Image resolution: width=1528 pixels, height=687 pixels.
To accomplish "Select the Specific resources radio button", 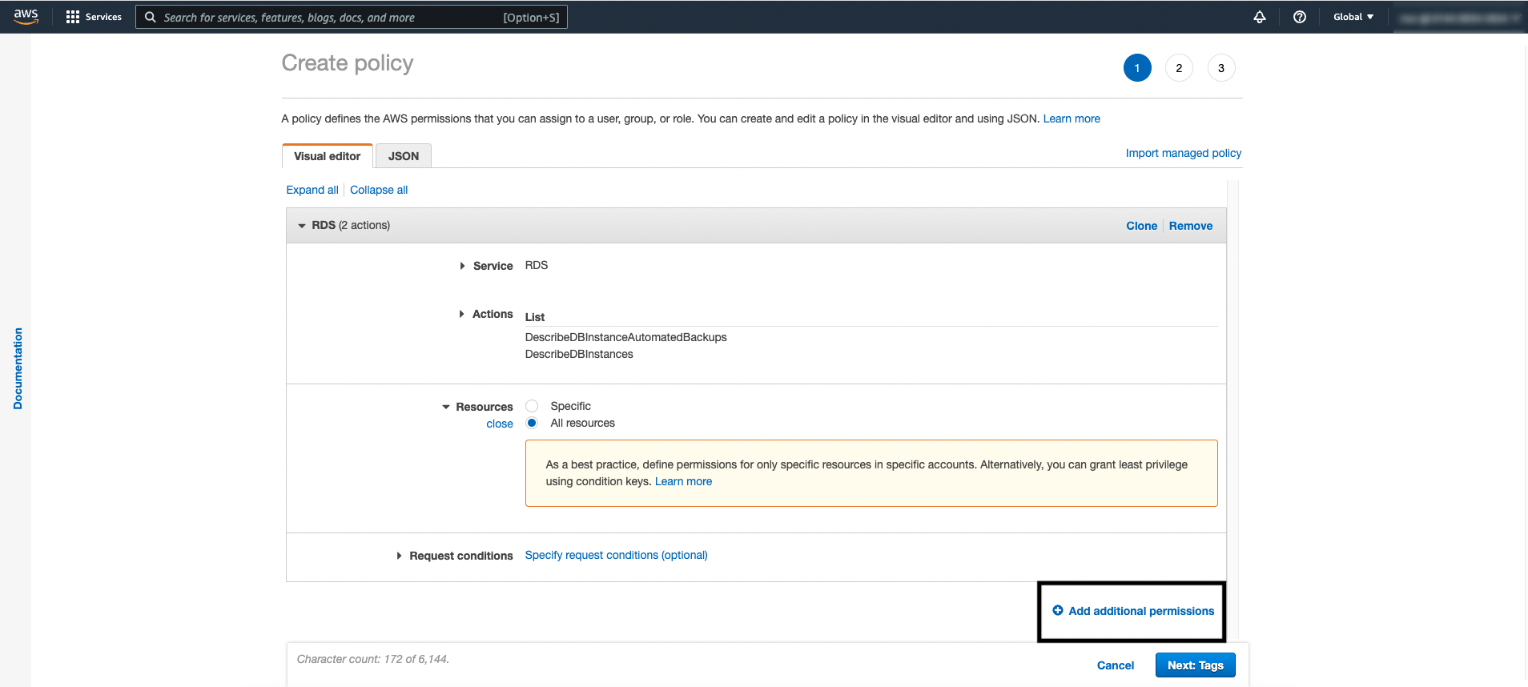I will [532, 406].
